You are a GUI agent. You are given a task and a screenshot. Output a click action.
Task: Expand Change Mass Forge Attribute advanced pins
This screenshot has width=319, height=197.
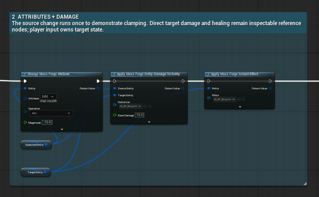click(62, 129)
